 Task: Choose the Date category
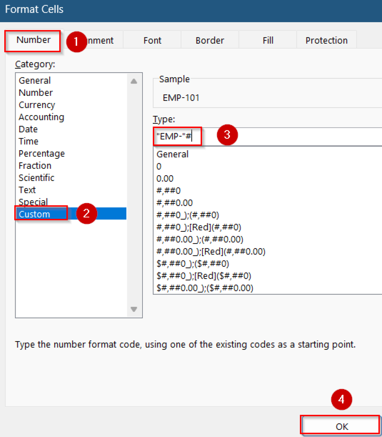(28, 129)
